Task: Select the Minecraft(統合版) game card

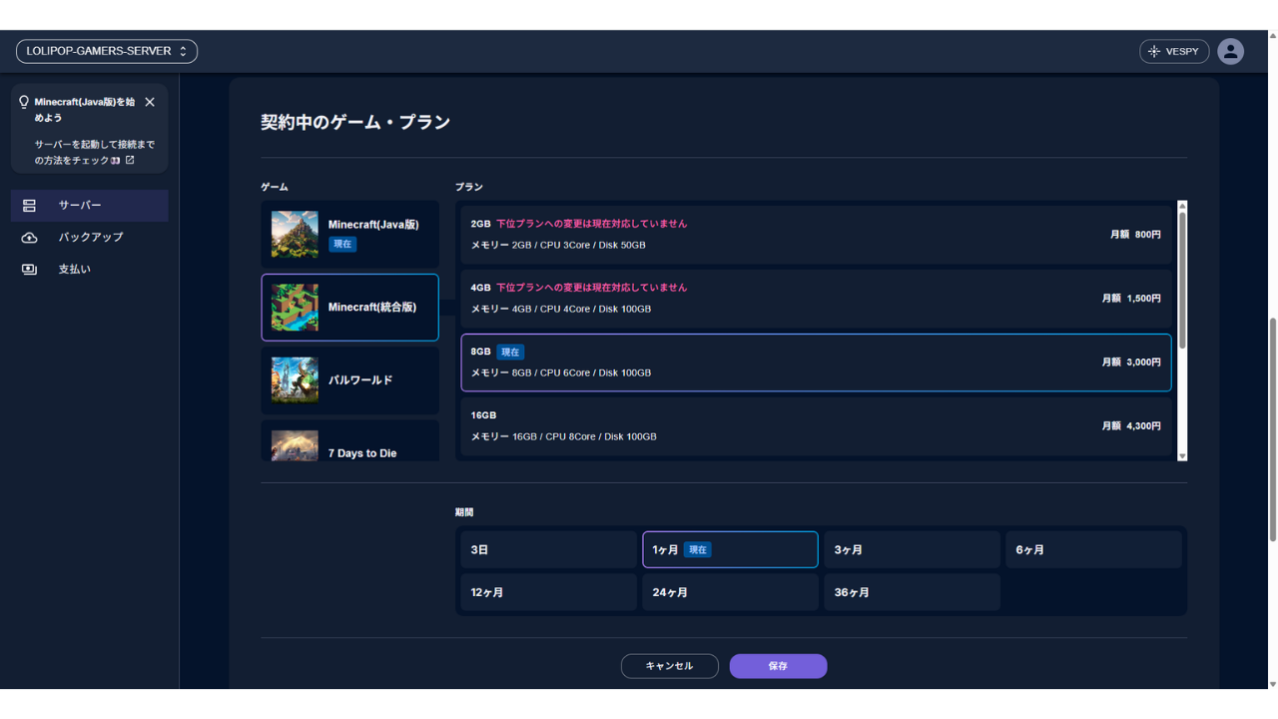Action: click(x=349, y=308)
